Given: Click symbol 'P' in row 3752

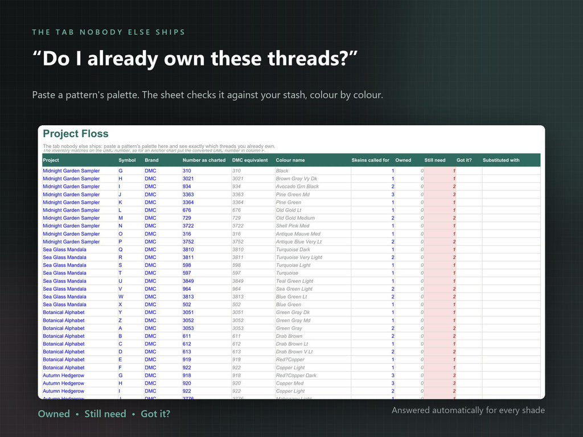Looking at the screenshot, I should pos(120,242).
